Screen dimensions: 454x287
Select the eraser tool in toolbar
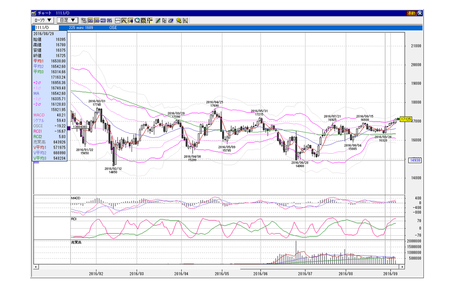click(x=171, y=21)
